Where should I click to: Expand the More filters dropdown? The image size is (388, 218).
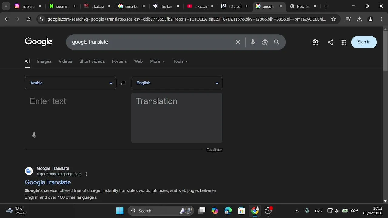pyautogui.click(x=157, y=61)
